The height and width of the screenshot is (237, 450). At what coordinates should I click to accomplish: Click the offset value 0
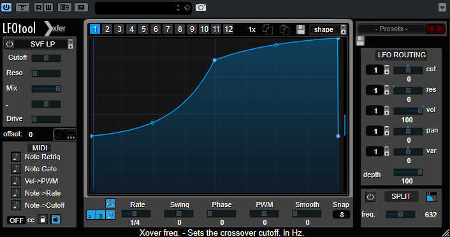[31, 134]
